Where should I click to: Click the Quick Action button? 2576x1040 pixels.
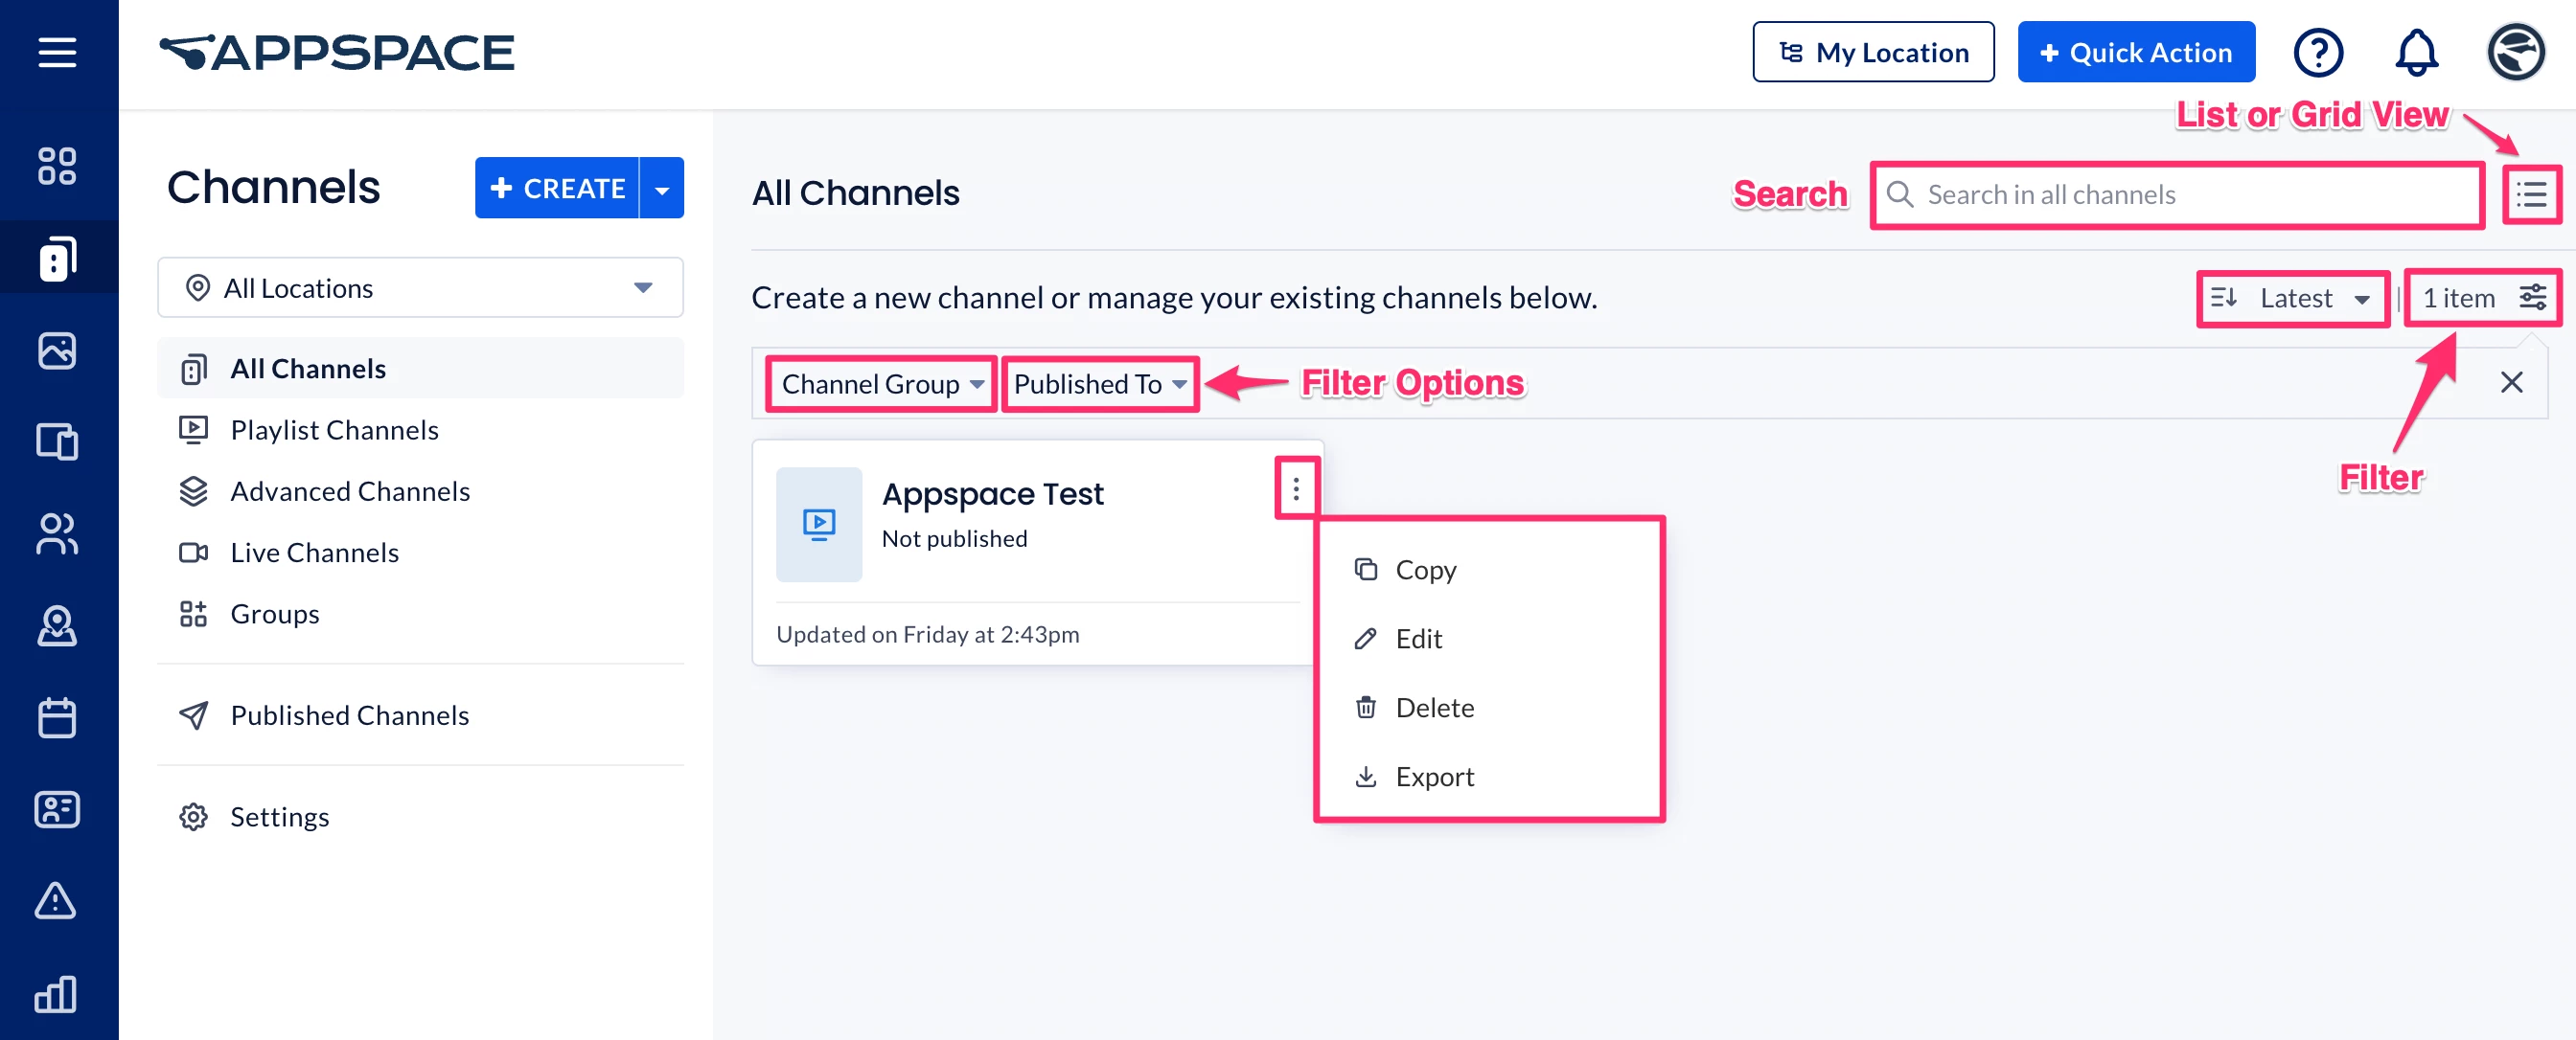coord(2135,53)
